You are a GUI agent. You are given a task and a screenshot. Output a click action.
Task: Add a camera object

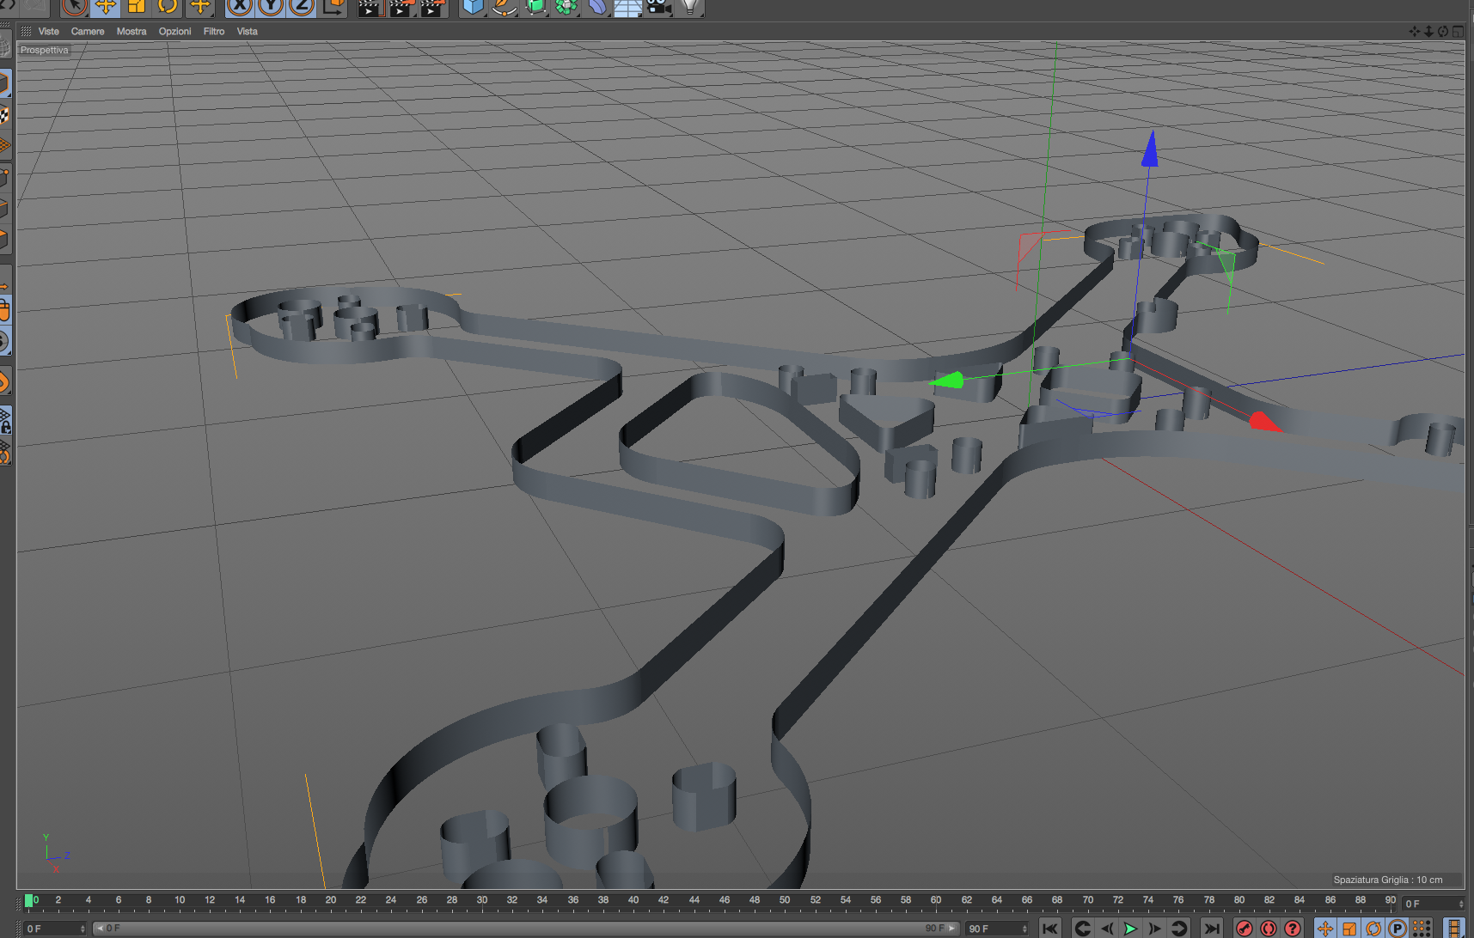click(658, 7)
